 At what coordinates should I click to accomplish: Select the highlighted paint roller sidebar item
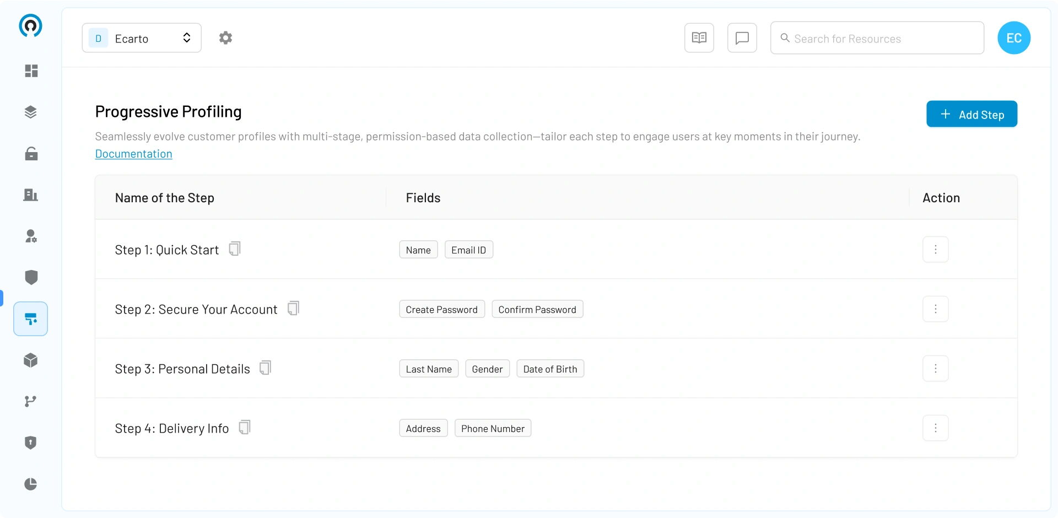[31, 319]
